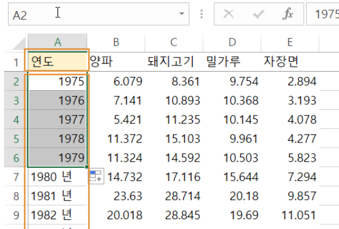Screen dimensions: 339x229
Task: Open the Name Box dropdown arrow
Action: click(182, 14)
